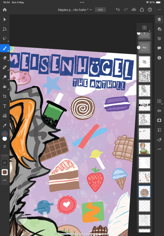Add a layer mask
164x236 pixels.
click(x=159, y=120)
